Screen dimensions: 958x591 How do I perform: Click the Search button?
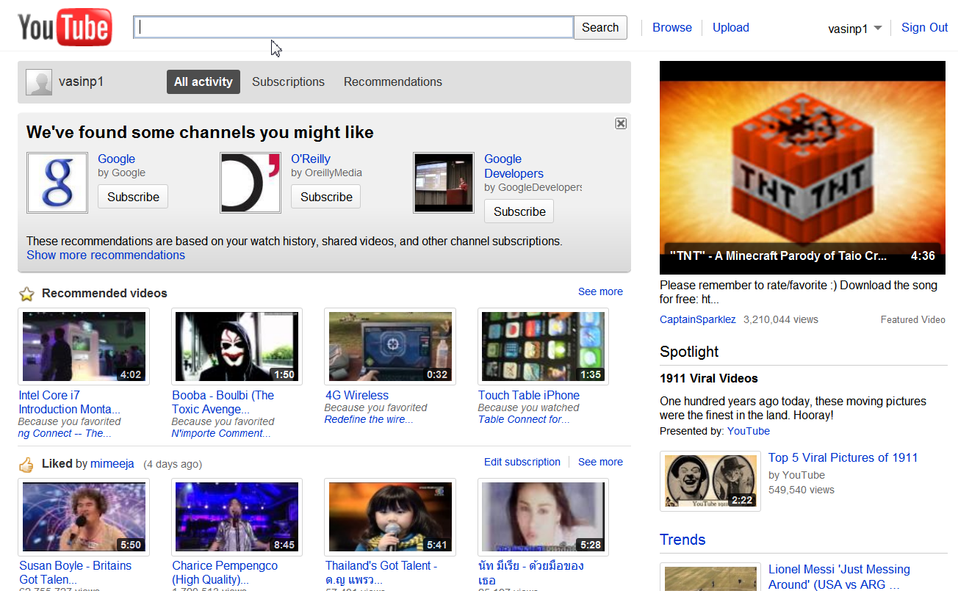point(600,27)
